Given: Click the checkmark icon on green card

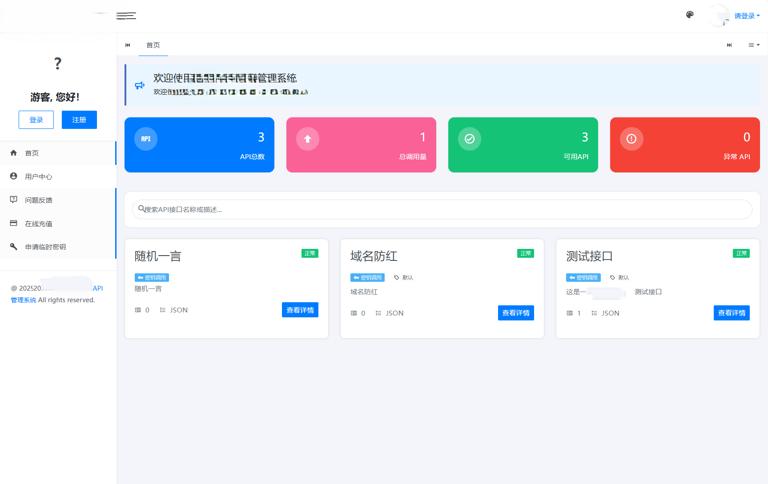Looking at the screenshot, I should (x=470, y=139).
